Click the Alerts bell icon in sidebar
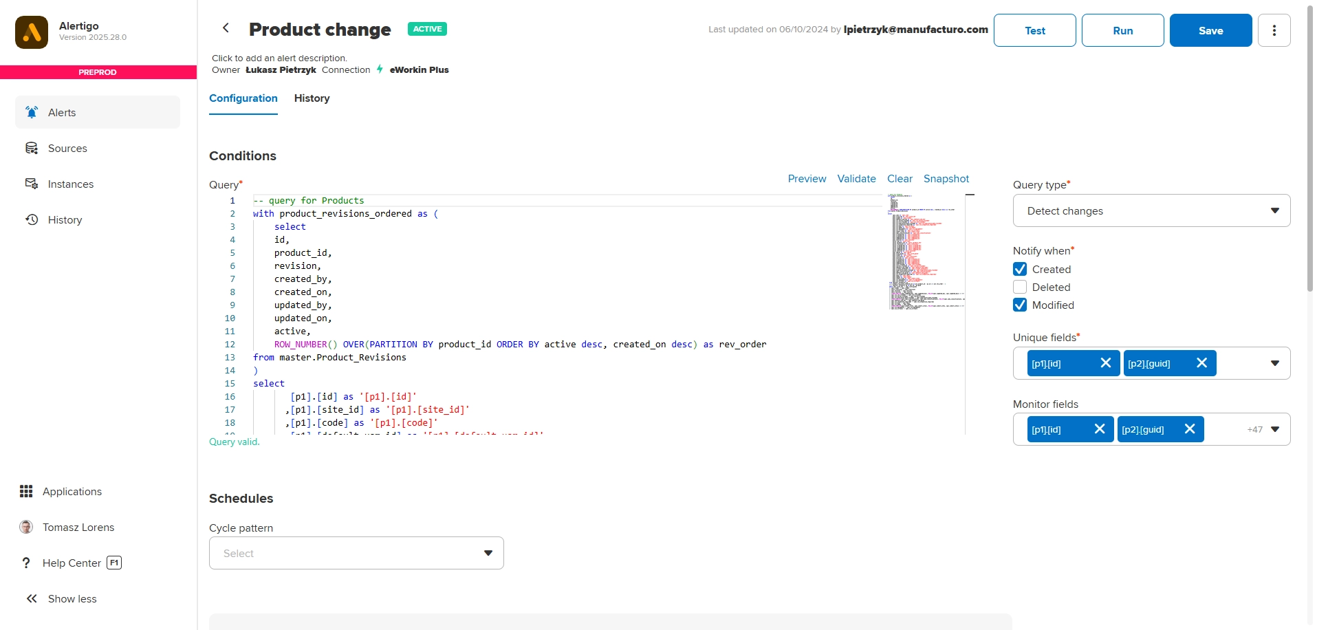This screenshot has height=630, width=1317. [x=32, y=112]
